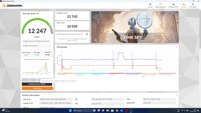Screen dimensions: 201x113
Task: Click Best score 14 705
Action: pos(47,55)
